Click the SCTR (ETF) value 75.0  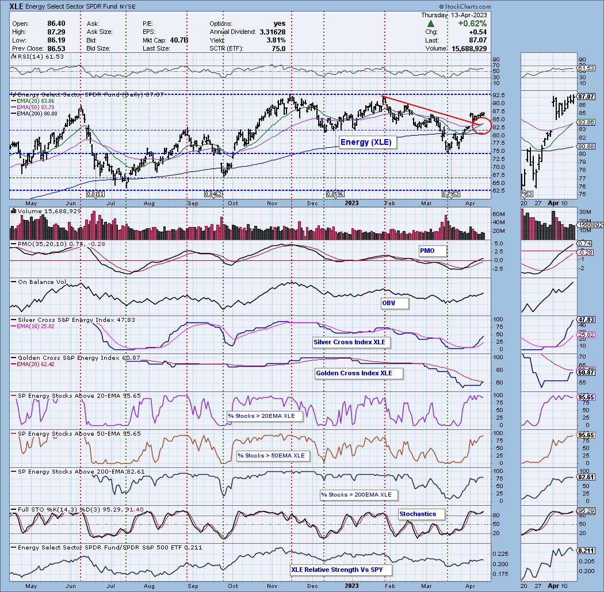[x=278, y=48]
